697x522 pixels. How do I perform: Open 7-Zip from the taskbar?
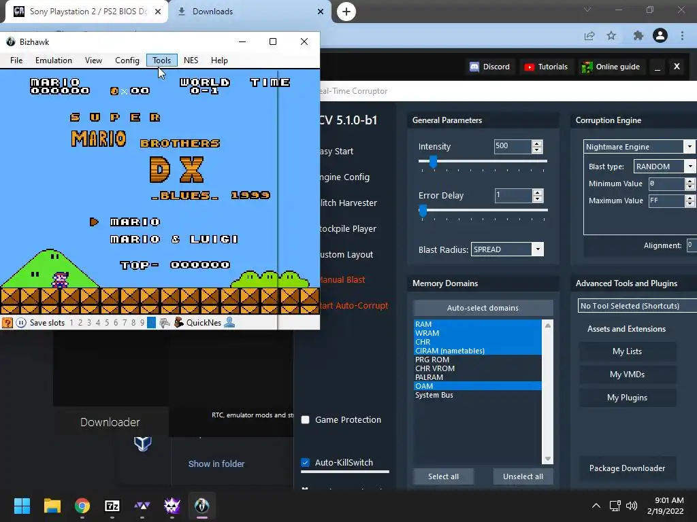click(x=112, y=506)
